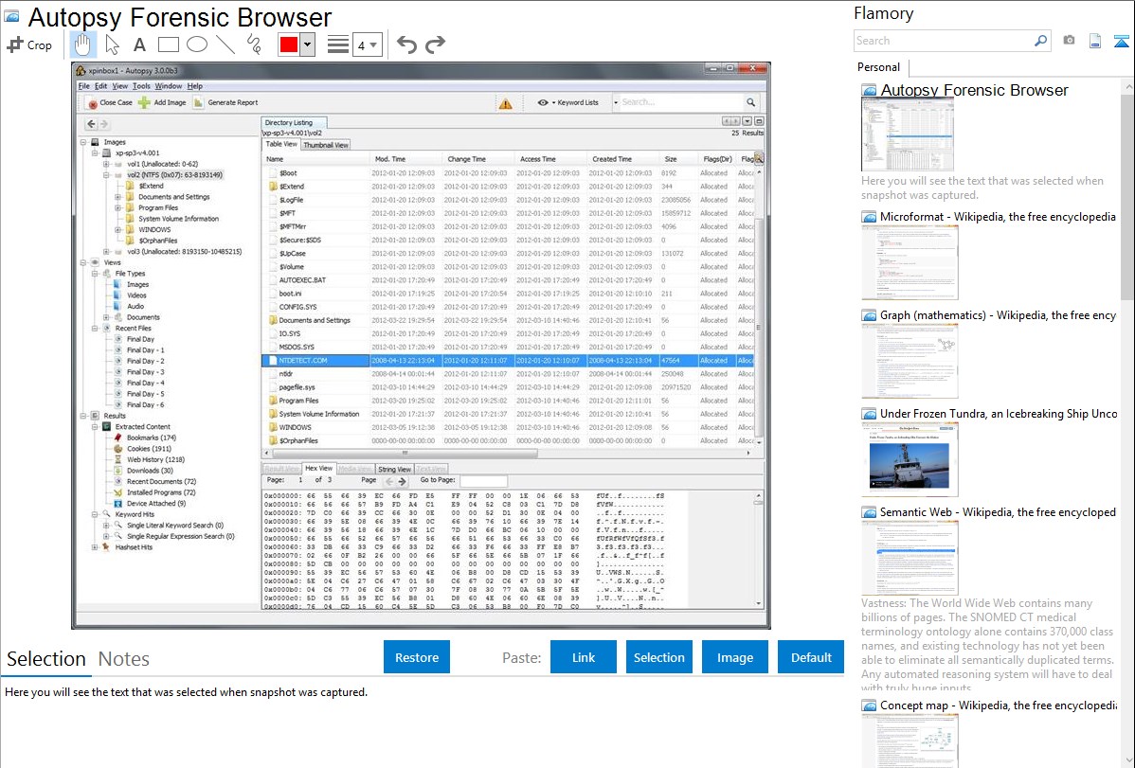
Task: Switch to the Notes tab
Action: tap(124, 659)
